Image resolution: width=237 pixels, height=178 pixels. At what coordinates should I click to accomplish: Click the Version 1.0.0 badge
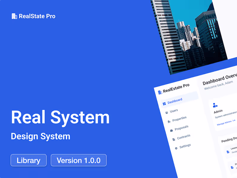coord(79,160)
